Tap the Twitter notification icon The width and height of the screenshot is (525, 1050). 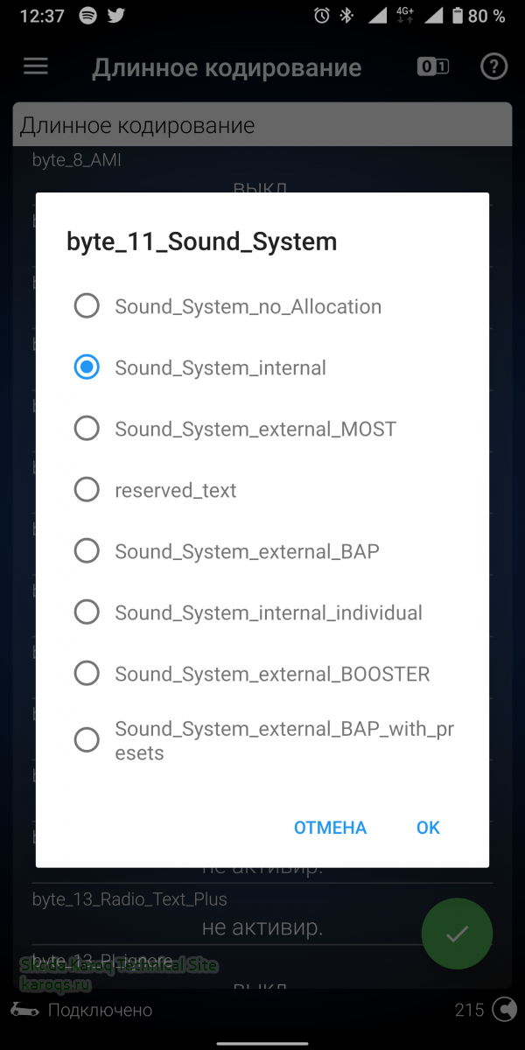point(115,16)
